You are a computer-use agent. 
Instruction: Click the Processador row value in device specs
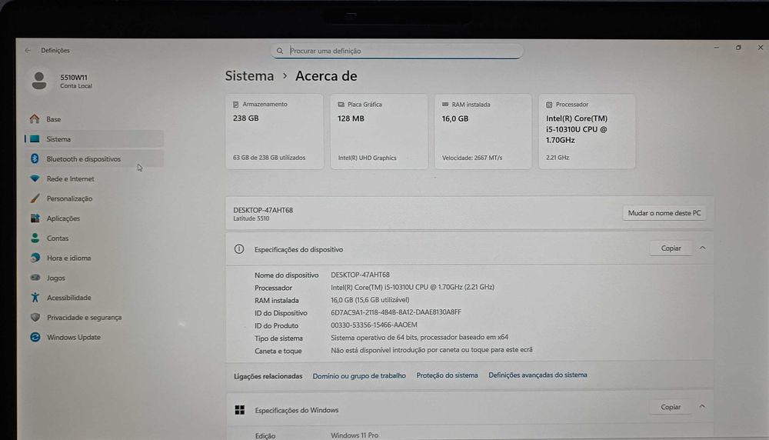click(x=412, y=287)
